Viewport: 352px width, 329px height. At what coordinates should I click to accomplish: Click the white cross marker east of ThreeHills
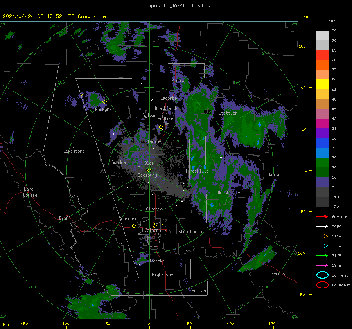click(221, 157)
